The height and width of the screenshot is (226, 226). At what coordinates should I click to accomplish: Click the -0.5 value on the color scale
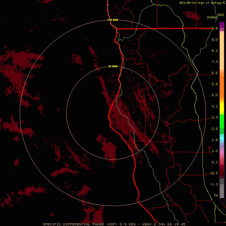coord(214,173)
